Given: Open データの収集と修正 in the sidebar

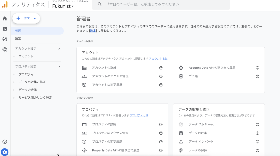Looking at the screenshot, I should coord(32,82).
